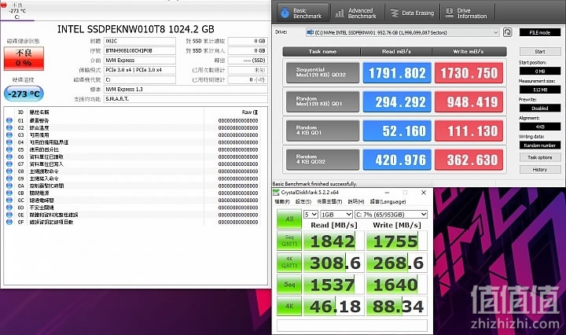Click the status icon for attribute 07

tap(9, 164)
